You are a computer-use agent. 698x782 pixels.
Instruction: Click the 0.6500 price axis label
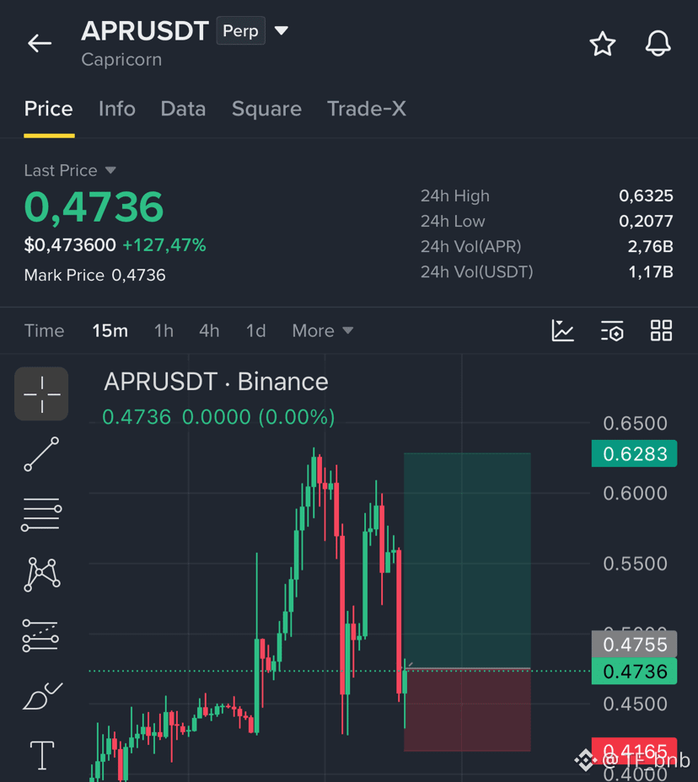(x=635, y=423)
